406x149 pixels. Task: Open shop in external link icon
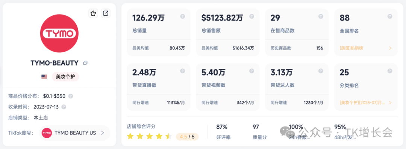[106, 13]
